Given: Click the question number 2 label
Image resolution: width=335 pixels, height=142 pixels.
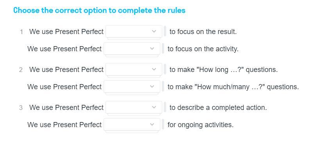Looking at the screenshot, I should (x=21, y=70).
